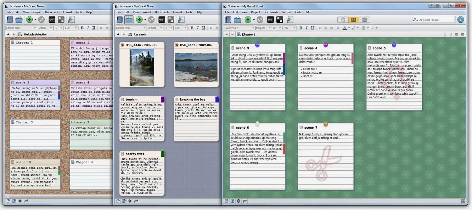
Task: Click the Compile icon in the Chapter 2 window
Action: 290,20
